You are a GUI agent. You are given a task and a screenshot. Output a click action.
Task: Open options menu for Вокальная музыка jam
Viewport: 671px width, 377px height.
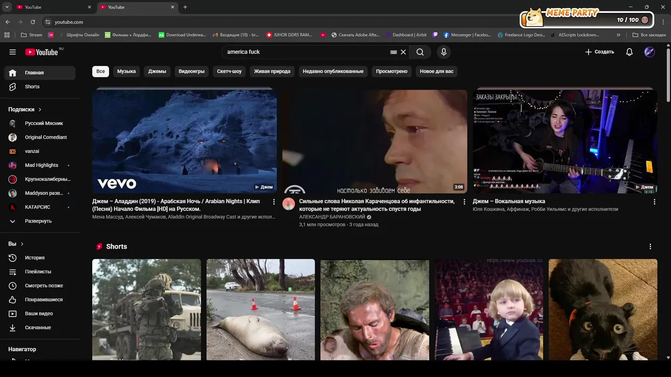(x=654, y=202)
